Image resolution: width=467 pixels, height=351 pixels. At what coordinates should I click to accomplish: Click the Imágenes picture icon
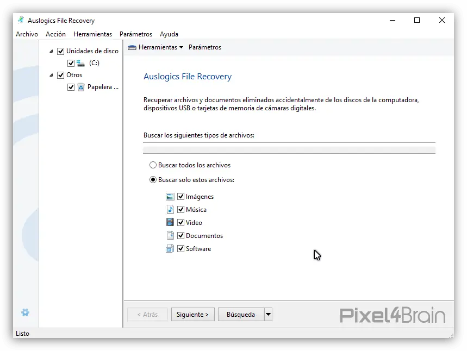(x=170, y=197)
